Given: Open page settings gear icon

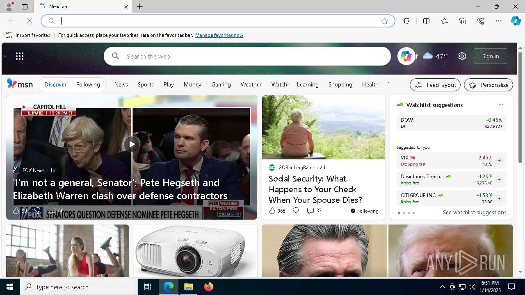Looking at the screenshot, I should [x=462, y=56].
